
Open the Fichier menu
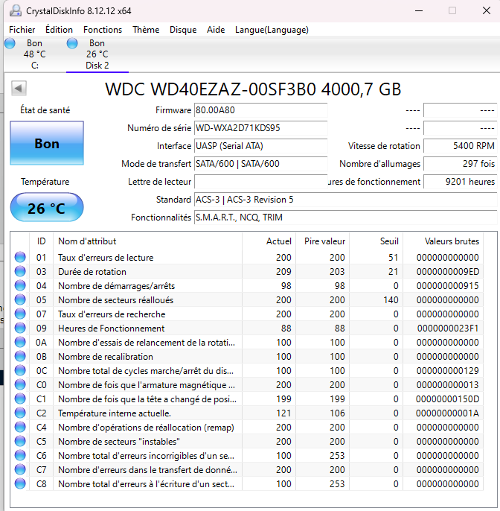tap(22, 30)
